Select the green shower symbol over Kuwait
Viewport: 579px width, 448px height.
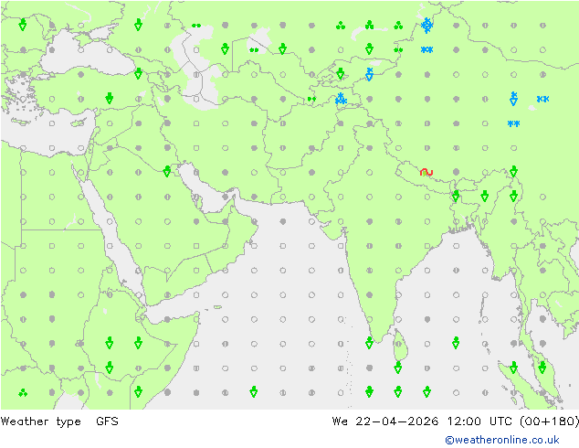pos(167,172)
